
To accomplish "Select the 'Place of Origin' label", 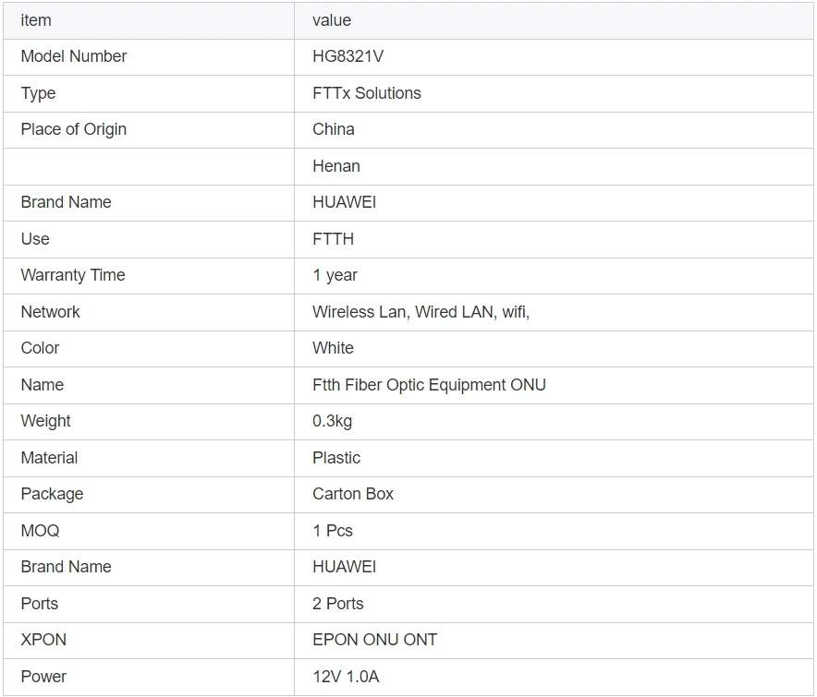I will coord(74,129).
